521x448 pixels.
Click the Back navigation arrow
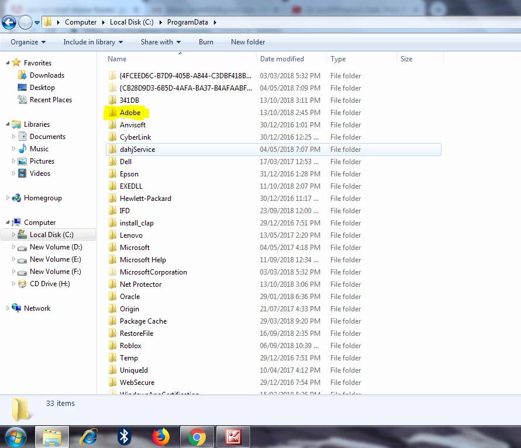9,23
